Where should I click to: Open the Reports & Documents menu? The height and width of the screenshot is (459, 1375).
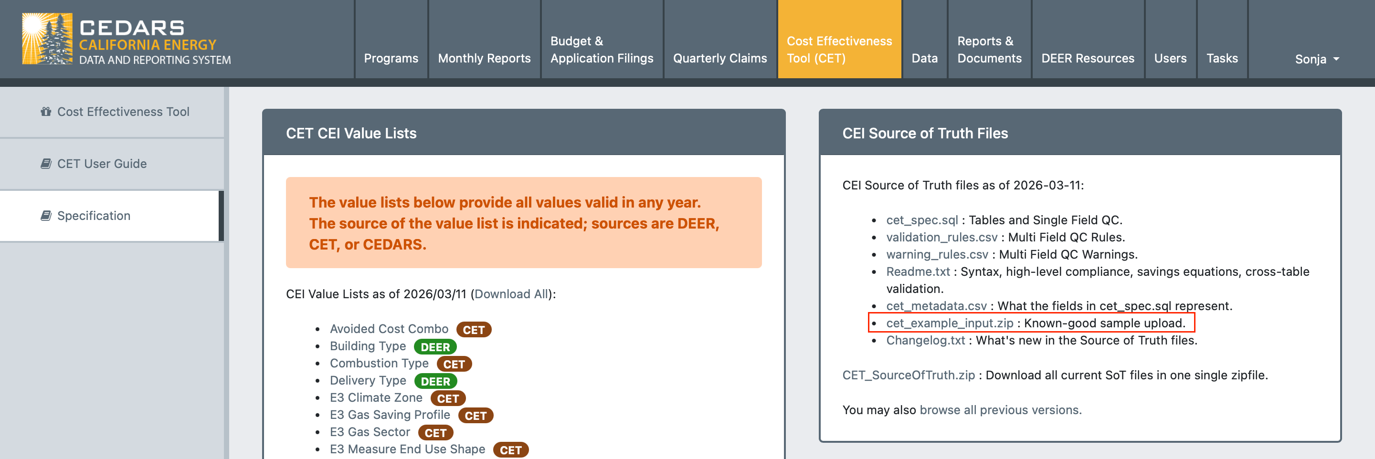989,50
